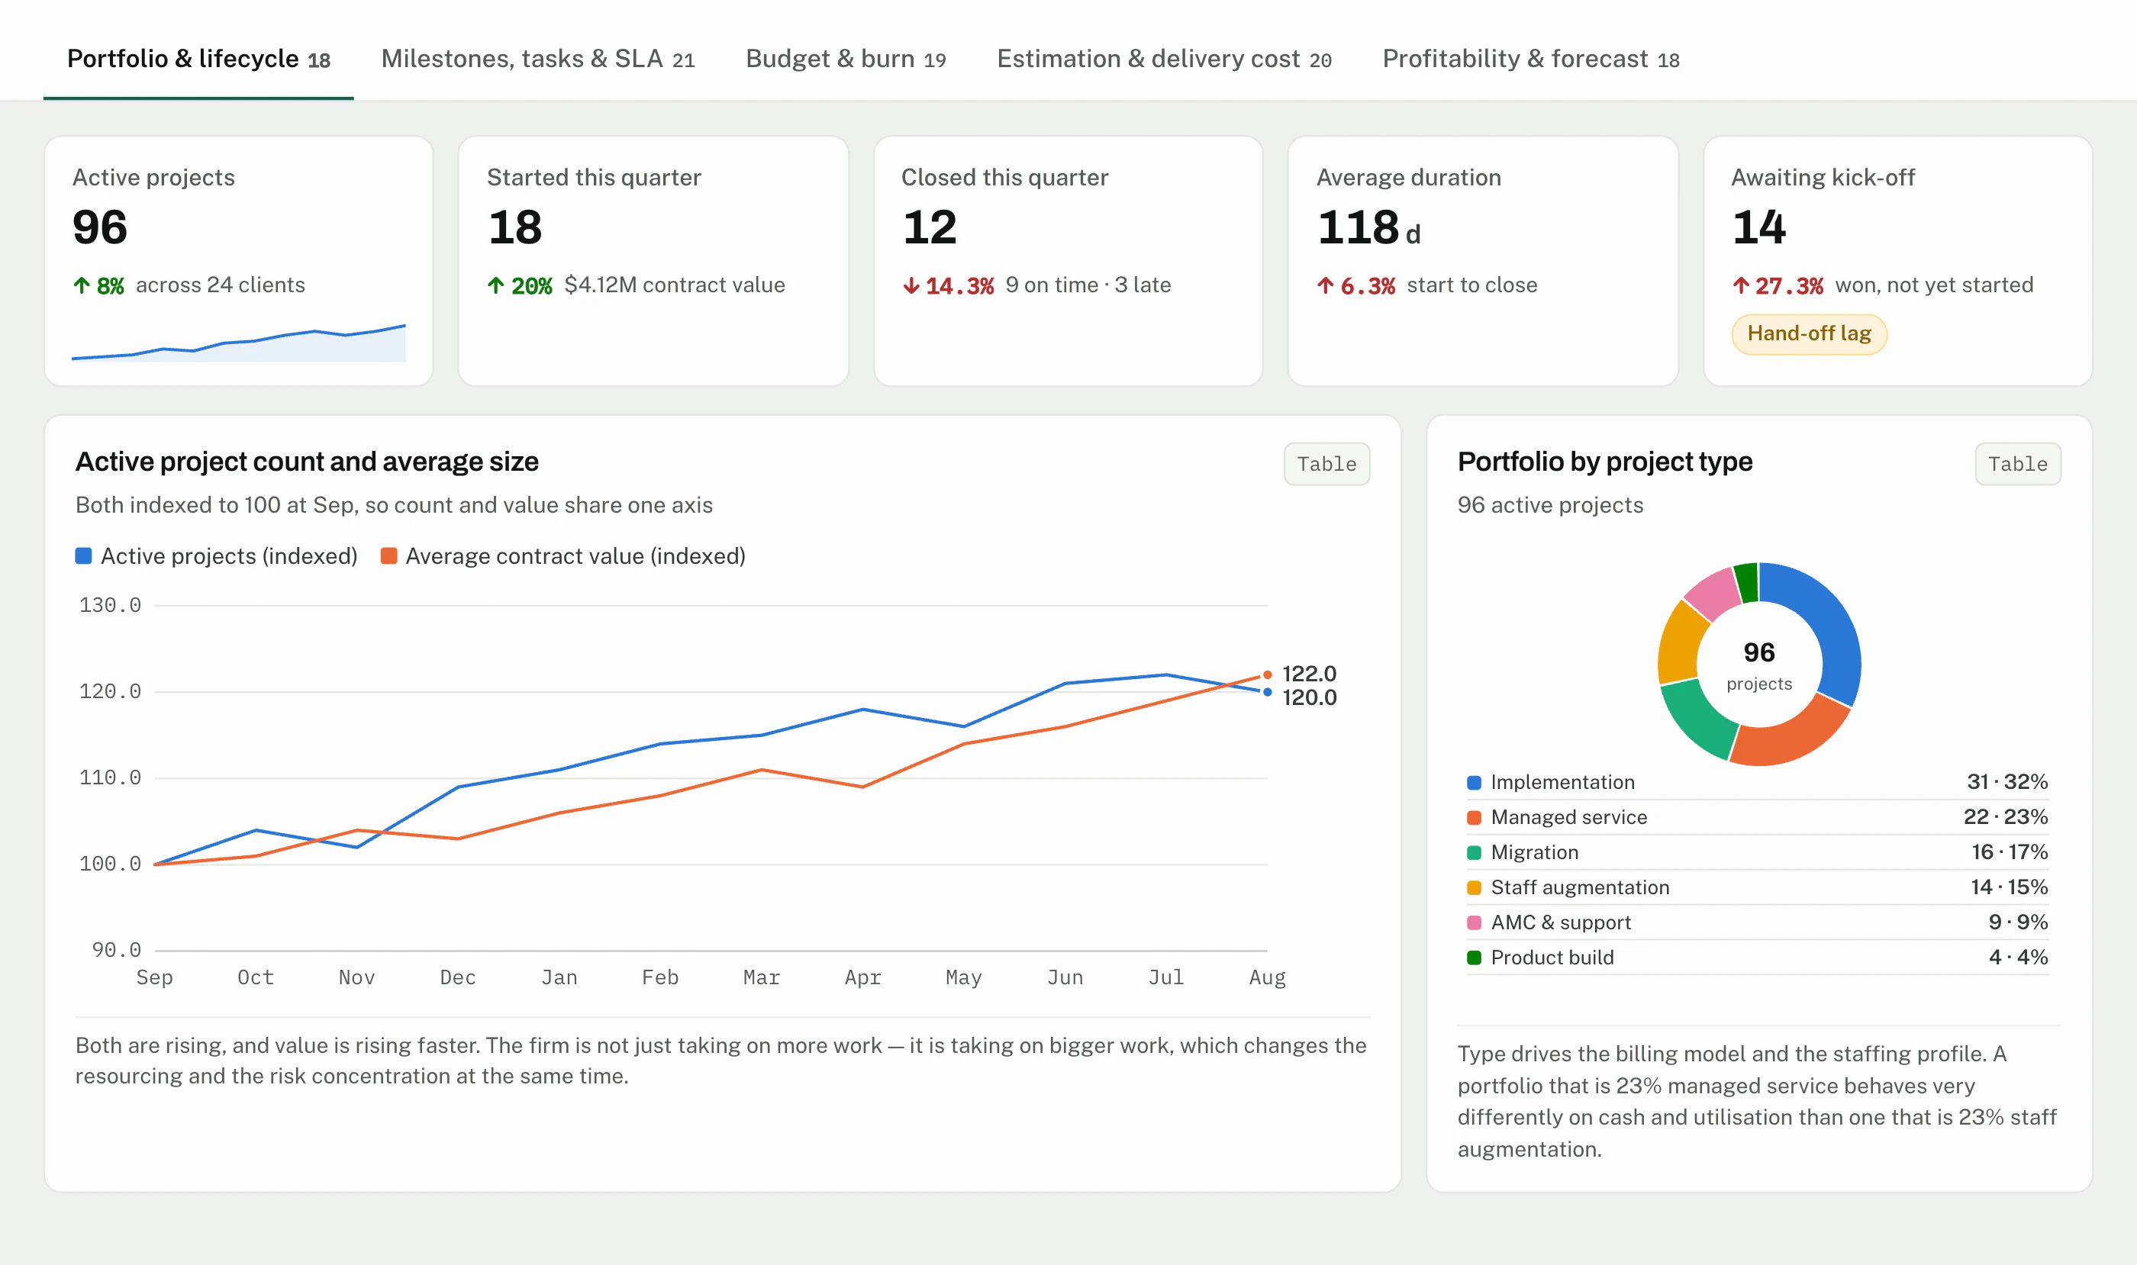Click the '9 on time · 3 late' text
Viewport: 2137px width, 1265px height.
point(1088,285)
